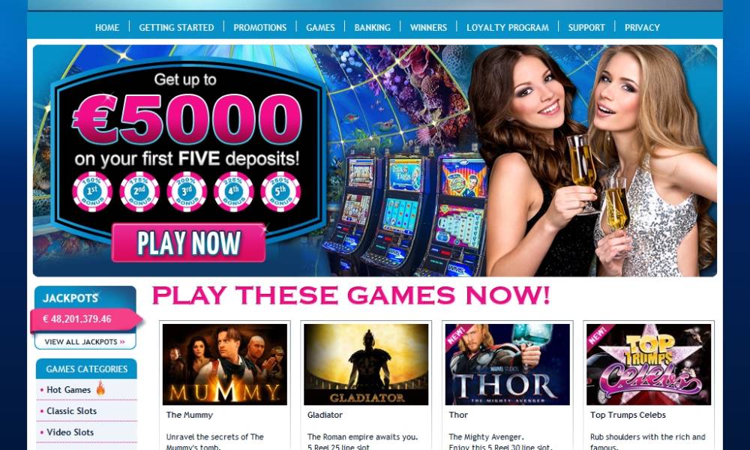Click the 3rd bonus chip icon
This screenshot has width=750, height=450.
[x=187, y=192]
